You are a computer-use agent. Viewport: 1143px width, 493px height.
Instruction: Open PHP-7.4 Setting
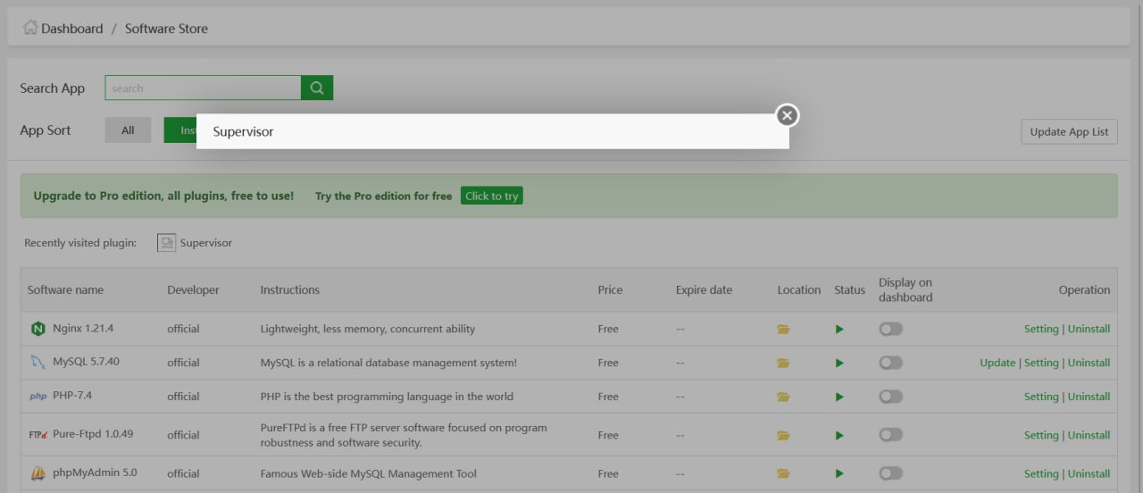1041,397
